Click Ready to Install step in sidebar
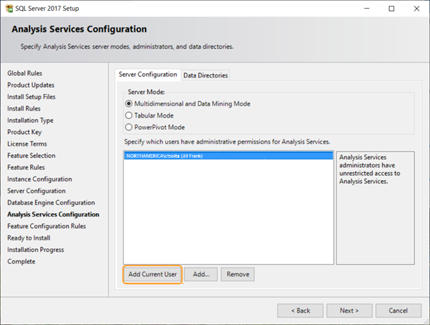 (29, 238)
